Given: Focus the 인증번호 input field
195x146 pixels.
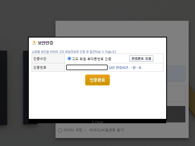Looking at the screenshot, I should (87, 67).
